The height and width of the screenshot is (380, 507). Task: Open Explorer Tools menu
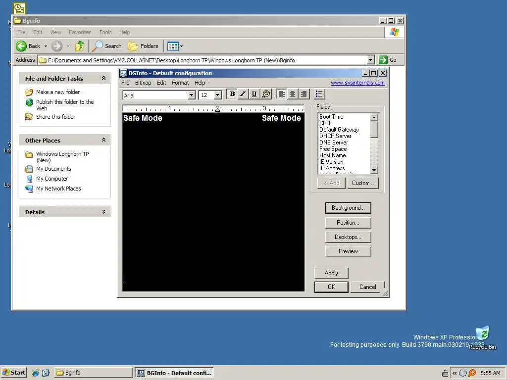(105, 32)
